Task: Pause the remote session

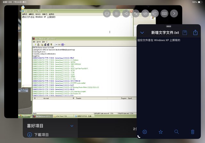Action: coord(116,13)
